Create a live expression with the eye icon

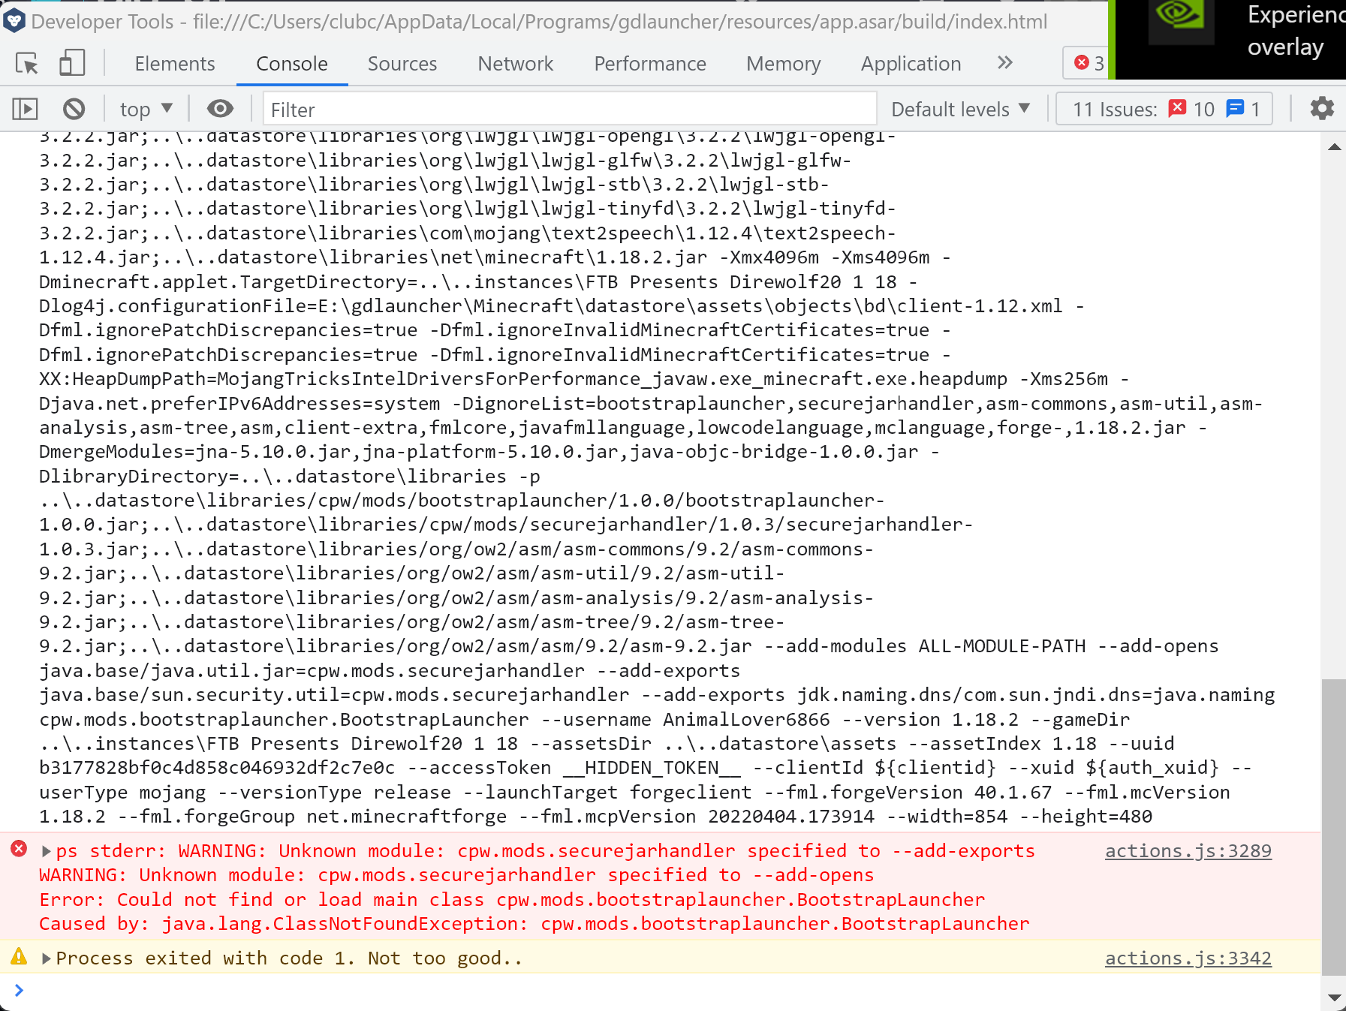220,109
